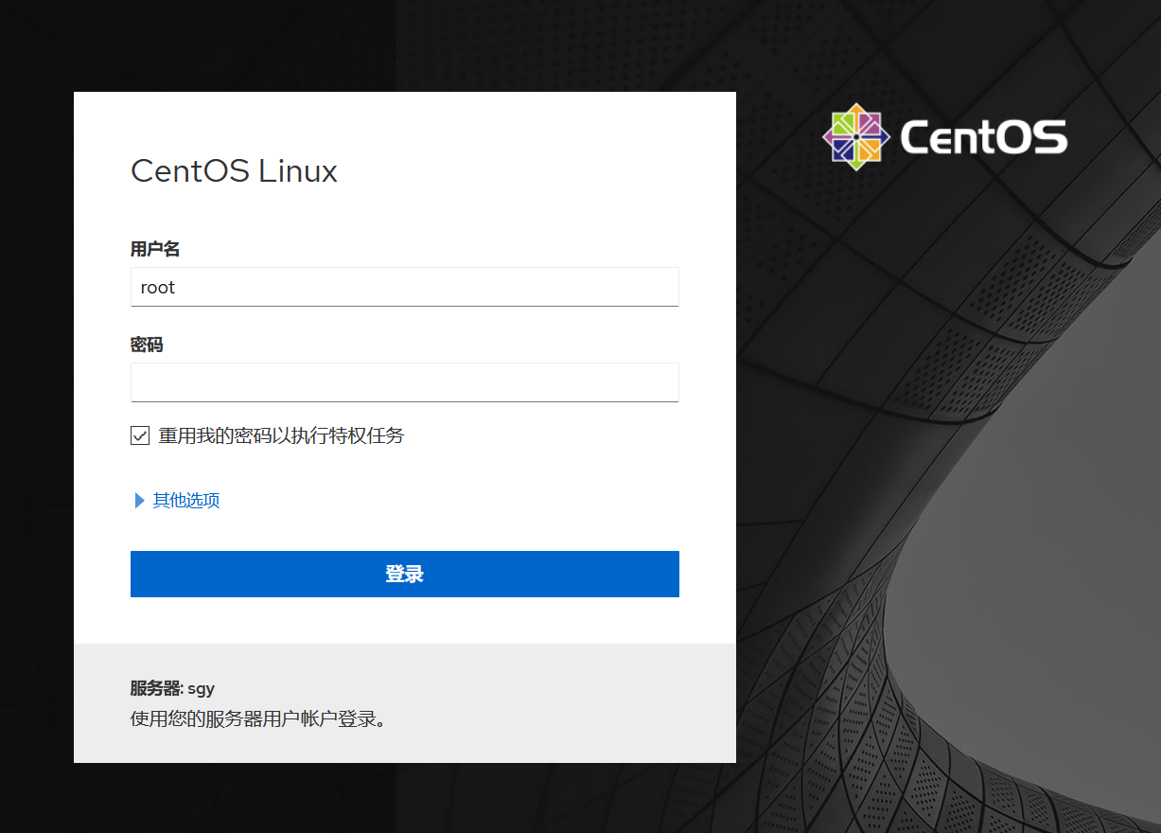
Task: Click the CentOS Linux heading
Action: coord(234,171)
